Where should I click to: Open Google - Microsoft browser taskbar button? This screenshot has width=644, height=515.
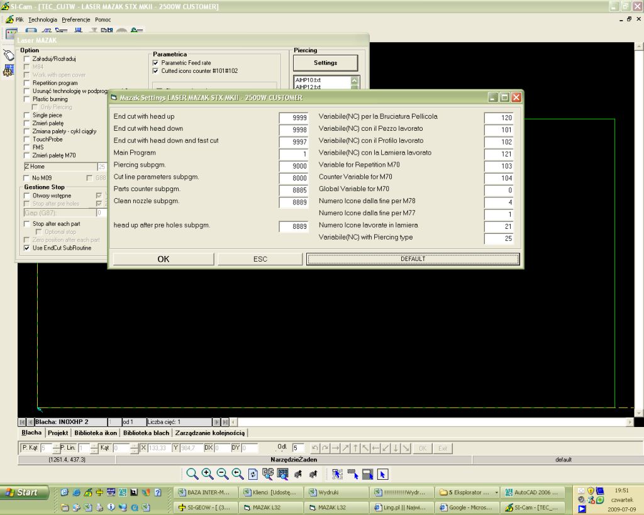click(x=467, y=507)
